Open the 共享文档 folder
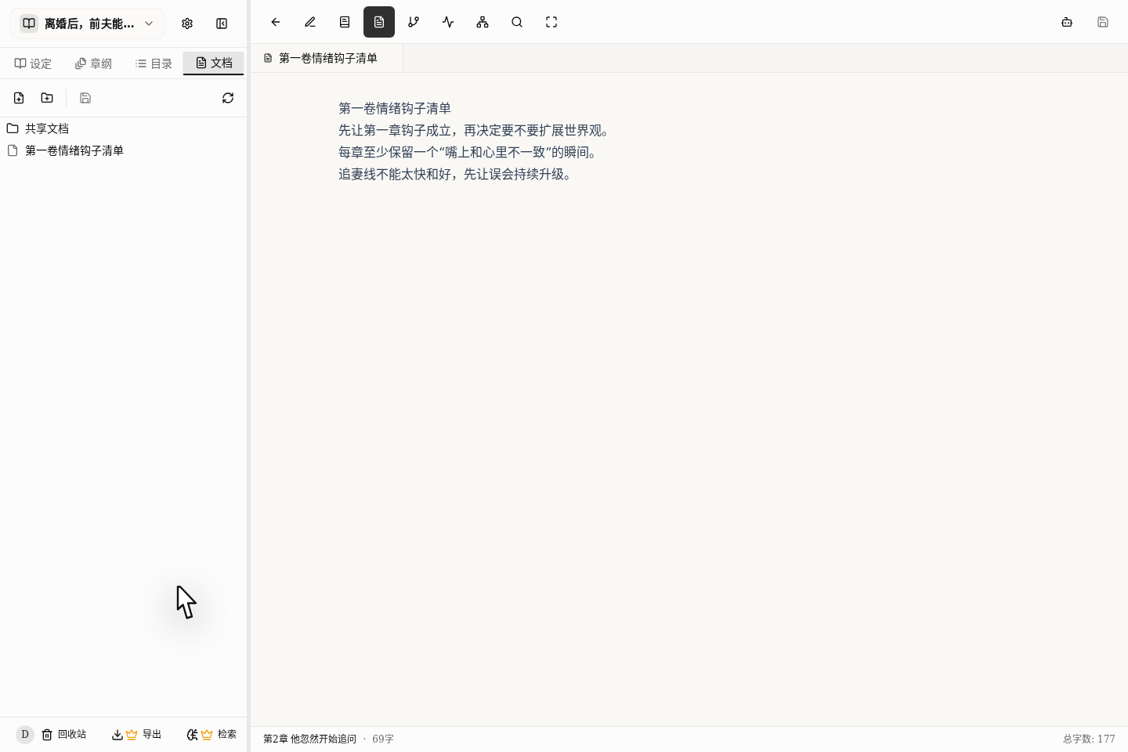Screen dimensions: 1128x752 [123, 128]
